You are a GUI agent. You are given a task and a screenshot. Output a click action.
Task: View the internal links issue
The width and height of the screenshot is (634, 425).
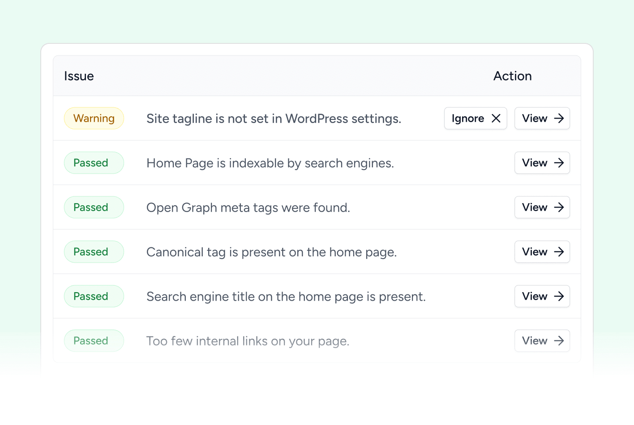pos(542,341)
